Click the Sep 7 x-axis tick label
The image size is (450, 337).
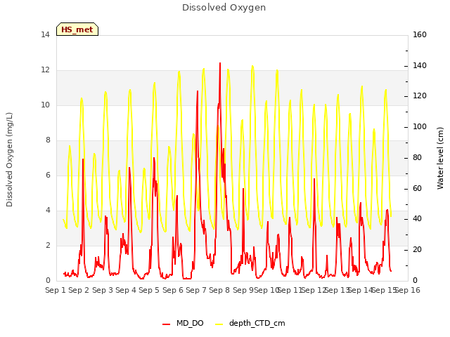(196, 290)
